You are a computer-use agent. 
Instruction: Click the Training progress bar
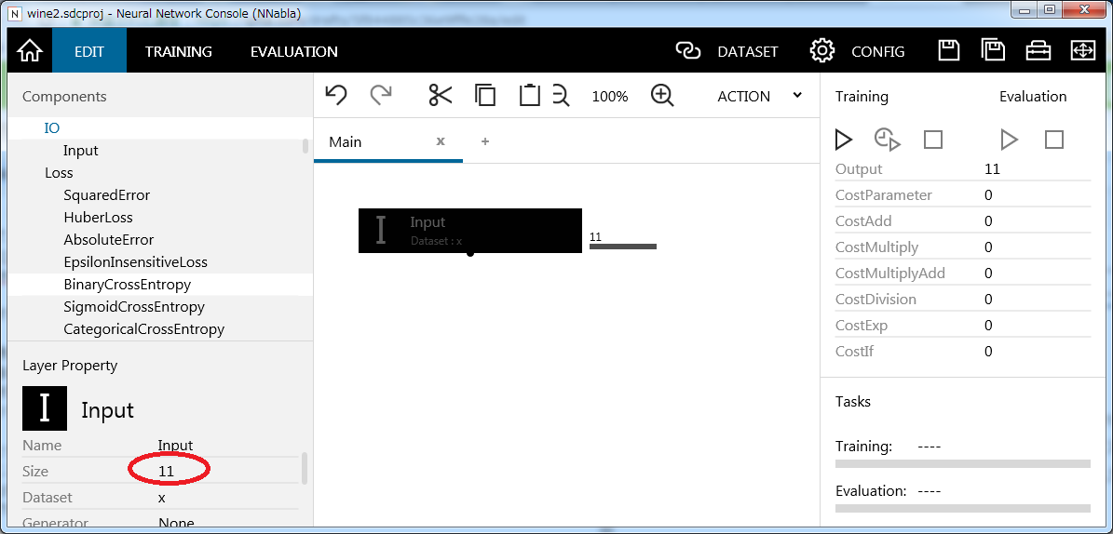[x=962, y=464]
